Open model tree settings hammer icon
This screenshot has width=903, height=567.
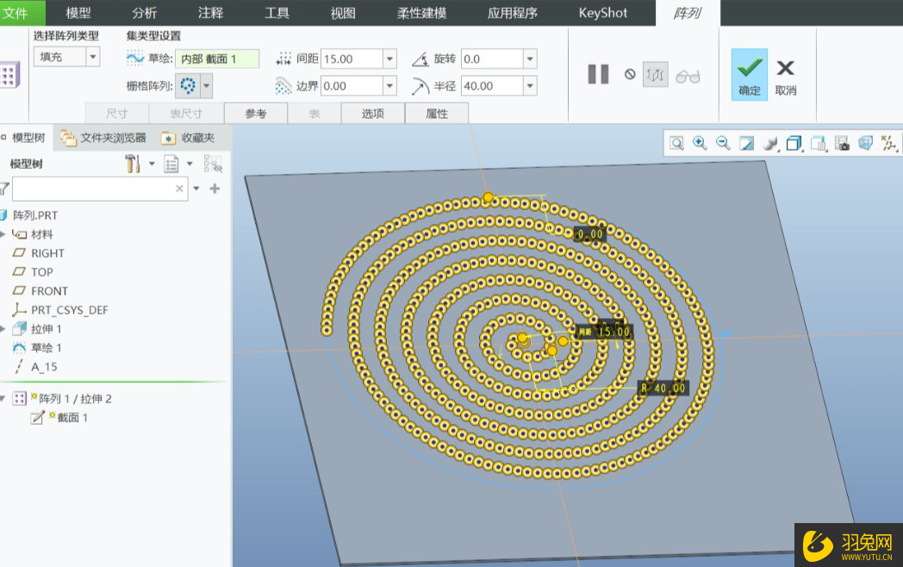(133, 164)
